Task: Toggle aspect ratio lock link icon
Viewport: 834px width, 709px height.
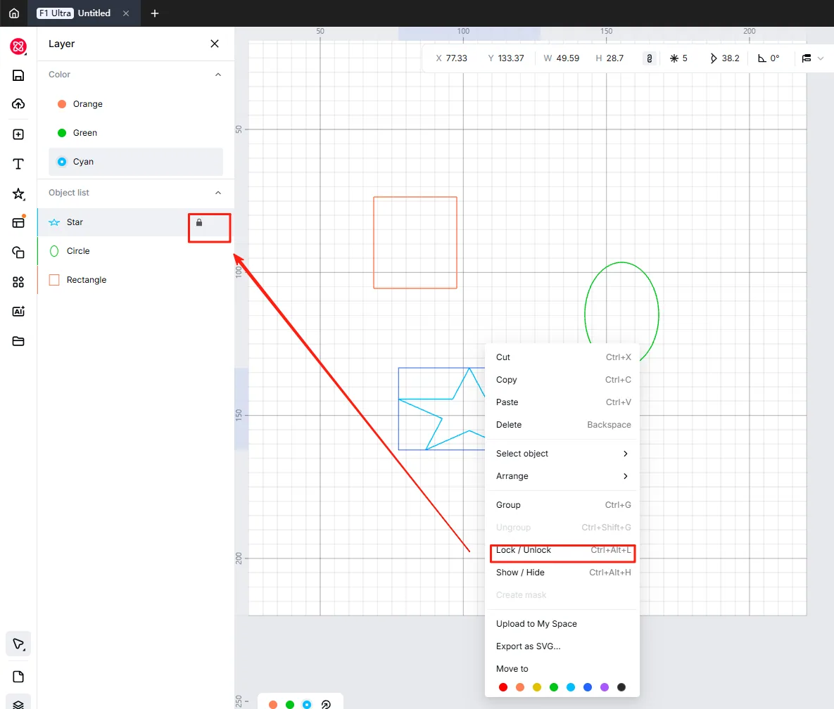Action: 650,58
